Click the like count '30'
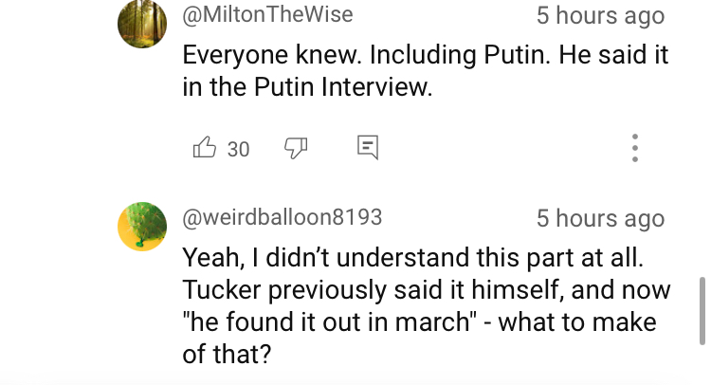711x385 pixels. click(x=239, y=149)
